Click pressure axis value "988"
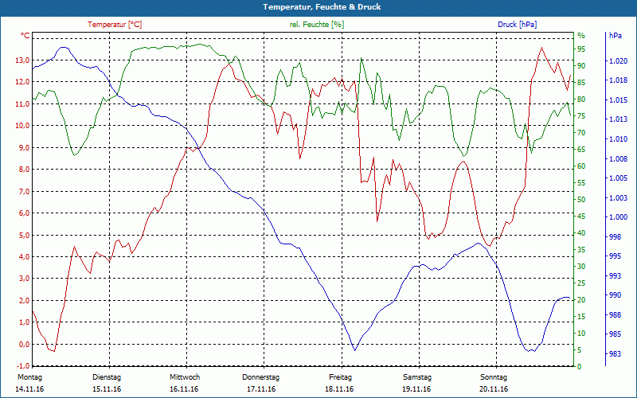 click(616, 314)
